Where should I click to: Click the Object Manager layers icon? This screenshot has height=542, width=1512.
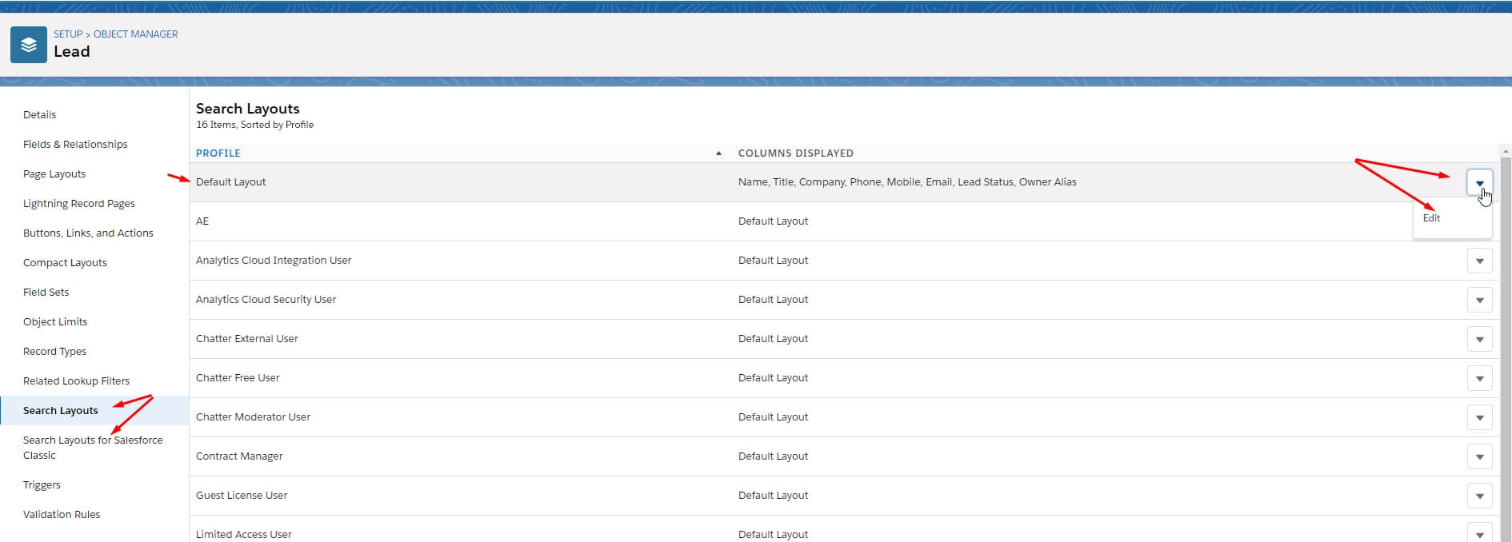point(29,45)
